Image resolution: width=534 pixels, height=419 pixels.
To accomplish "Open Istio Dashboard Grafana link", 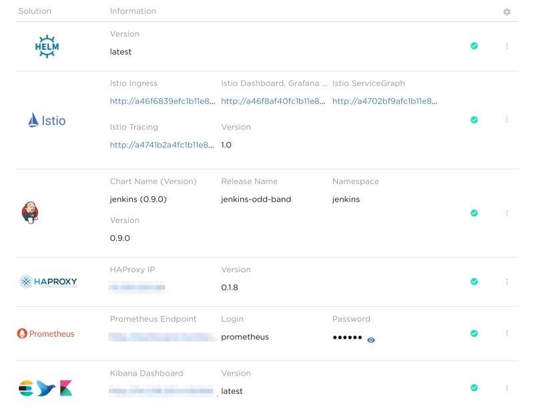I will click(273, 101).
